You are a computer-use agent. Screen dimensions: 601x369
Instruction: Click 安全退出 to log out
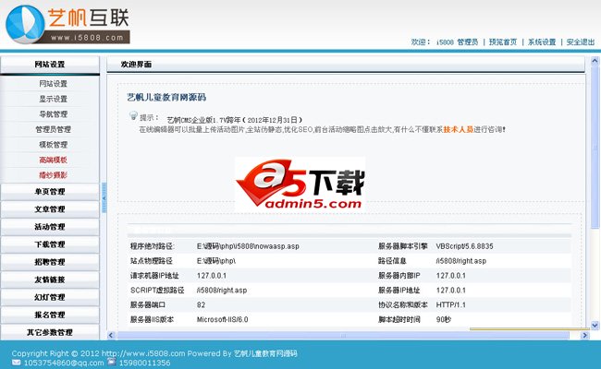point(581,42)
